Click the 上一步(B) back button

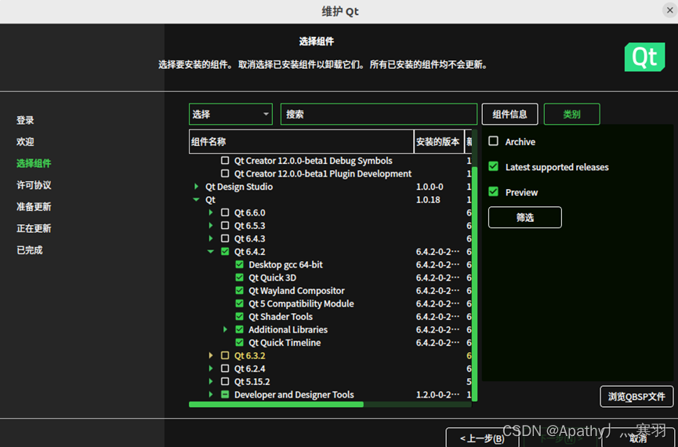click(x=482, y=438)
